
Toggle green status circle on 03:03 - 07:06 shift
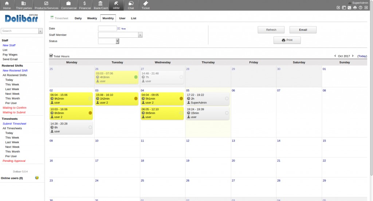tap(136, 77)
